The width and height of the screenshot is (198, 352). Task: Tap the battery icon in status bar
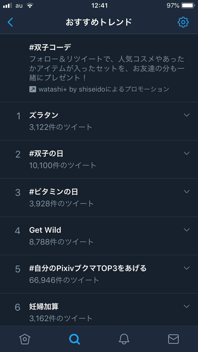[188, 6]
